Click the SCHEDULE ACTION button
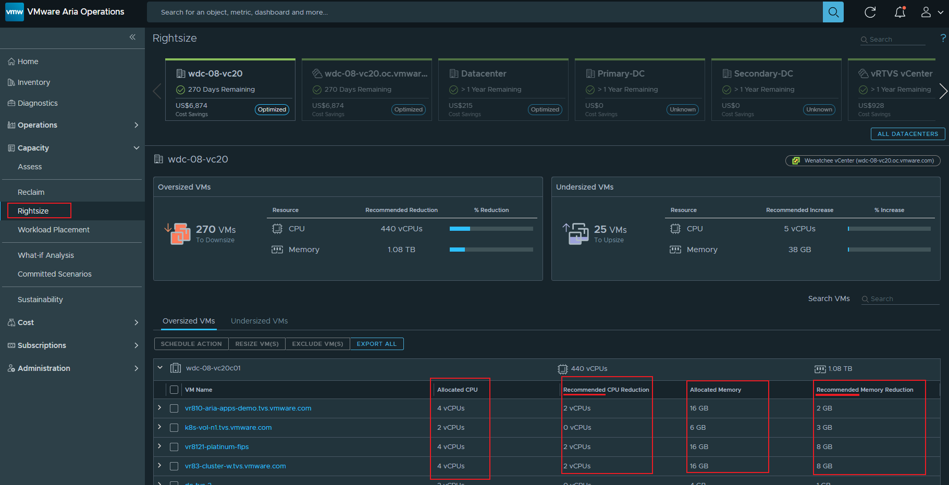Screen dimensions: 949x485 click(x=191, y=344)
